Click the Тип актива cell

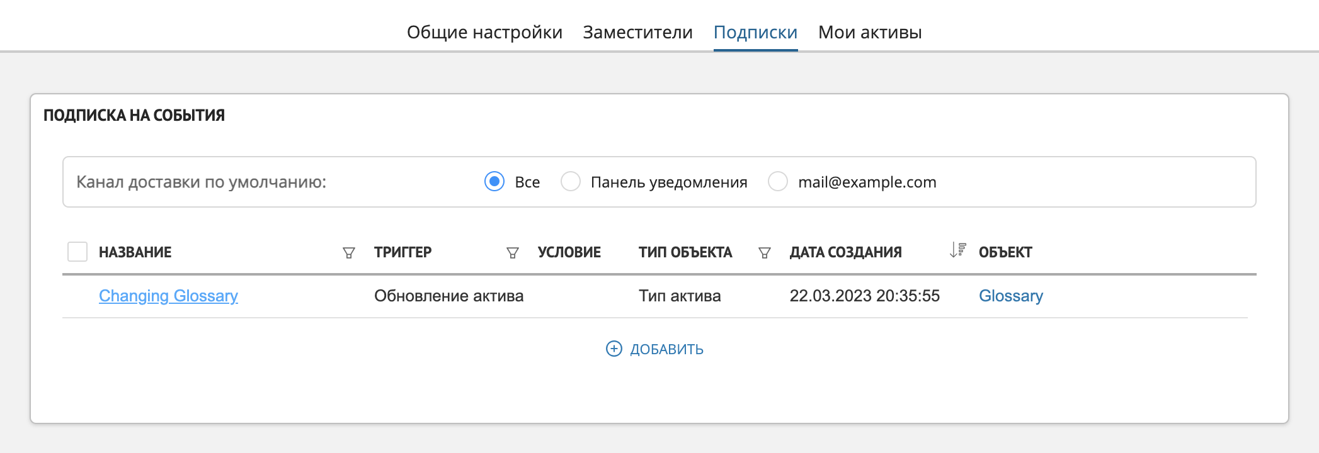680,296
